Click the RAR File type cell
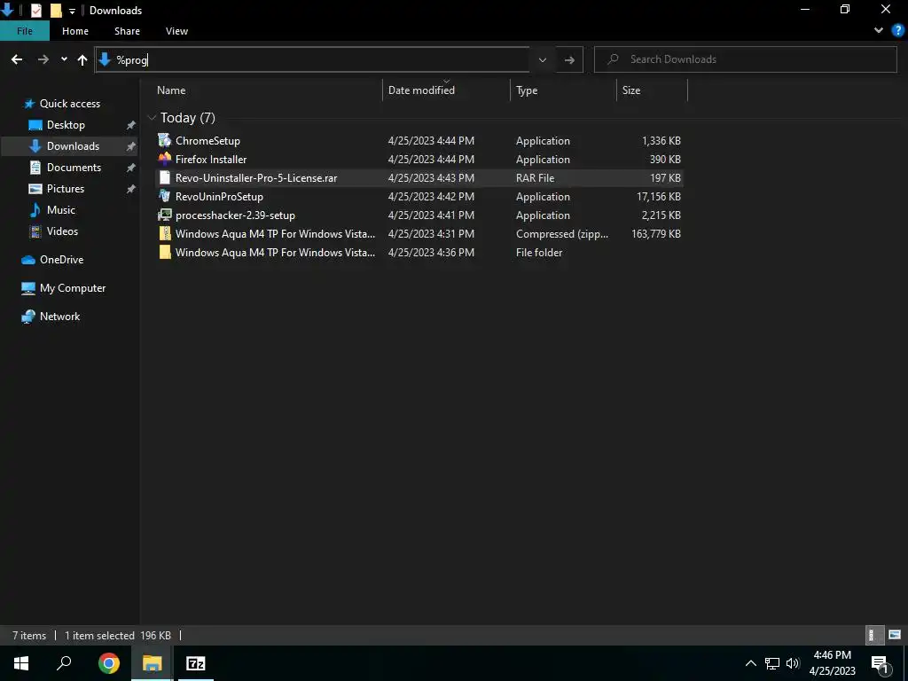The height and width of the screenshot is (681, 908). [x=535, y=178]
